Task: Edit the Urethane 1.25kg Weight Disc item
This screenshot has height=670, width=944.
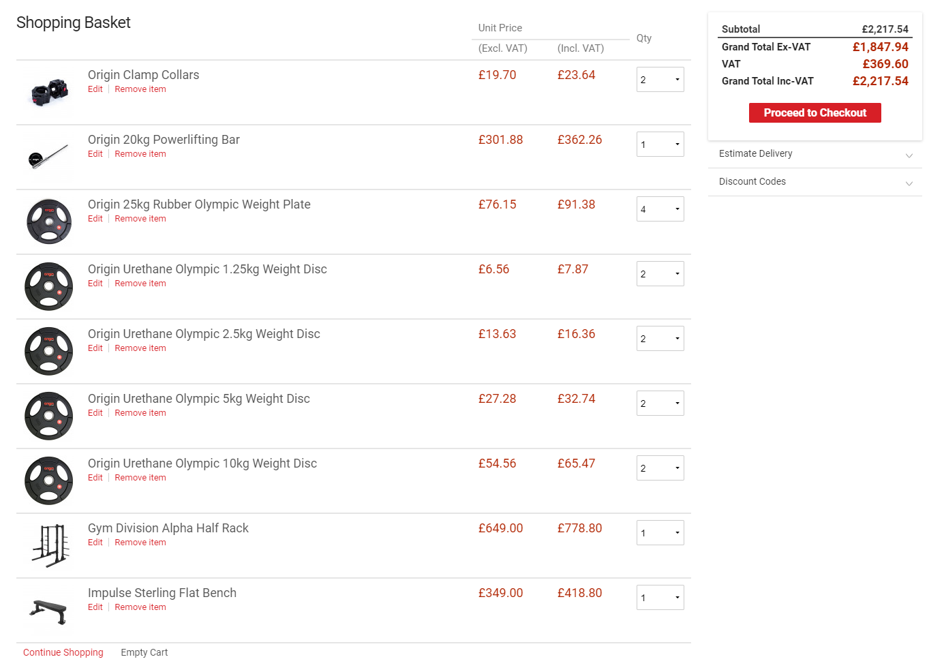Action: click(x=95, y=284)
